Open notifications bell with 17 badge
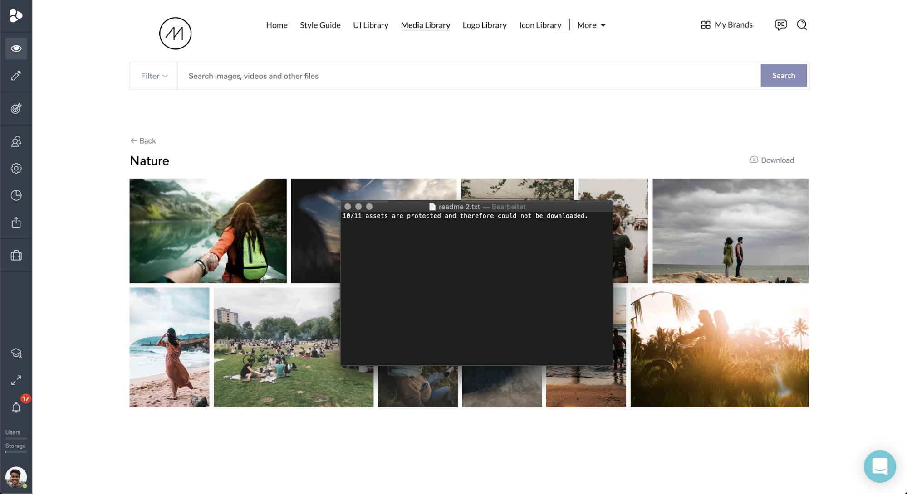This screenshot has width=907, height=494. coord(16,407)
